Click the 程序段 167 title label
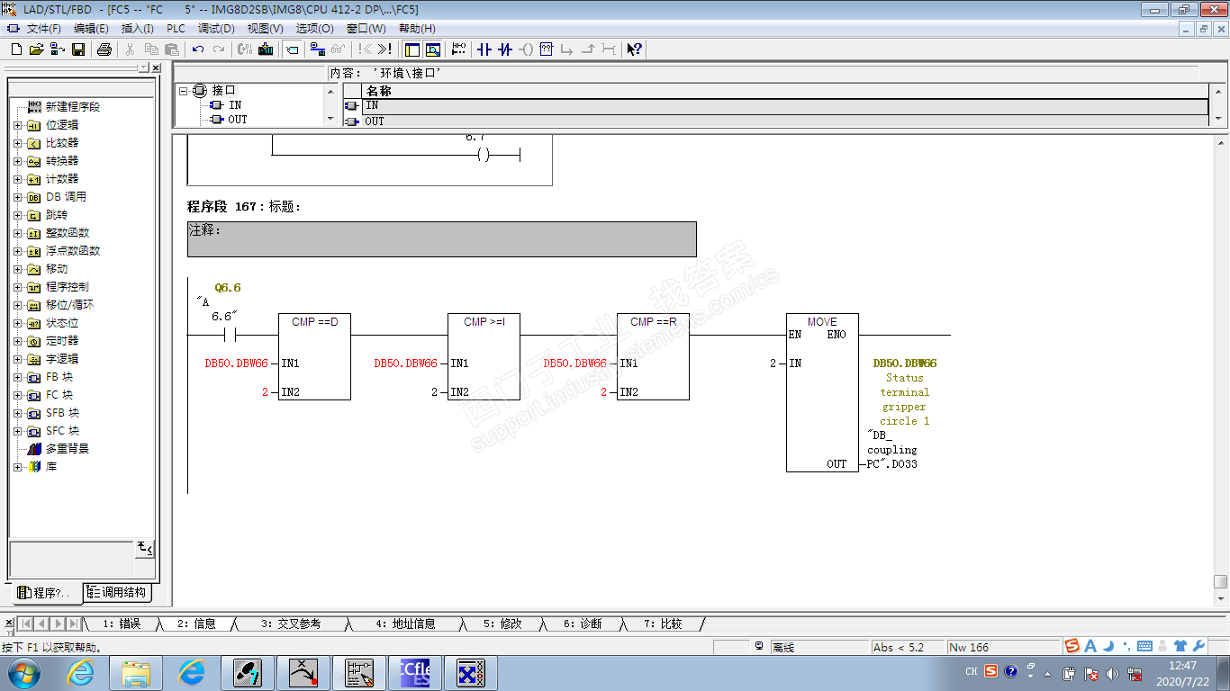Image resolution: width=1230 pixels, height=691 pixels. (x=243, y=207)
